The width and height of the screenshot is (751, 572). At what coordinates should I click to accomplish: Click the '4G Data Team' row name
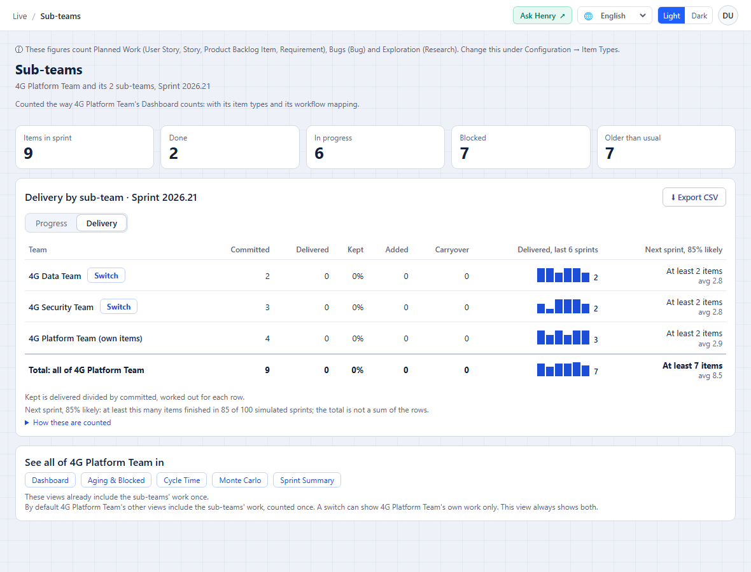tap(55, 276)
